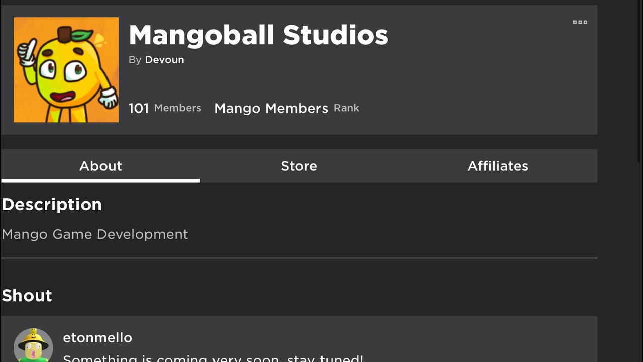Click the shout message about something coming soon
The image size is (643, 362).
(212, 358)
